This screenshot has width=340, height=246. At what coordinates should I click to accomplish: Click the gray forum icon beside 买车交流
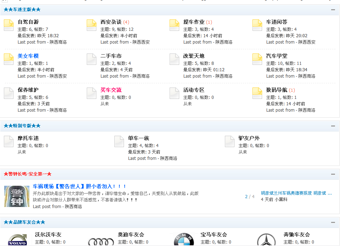coord(91,93)
